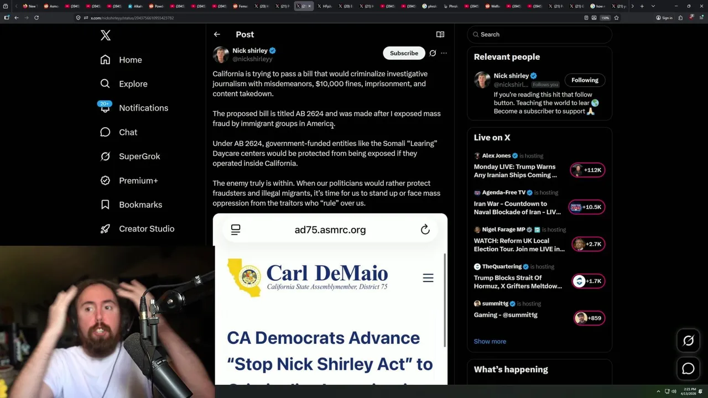The height and width of the screenshot is (398, 708).
Task: Click the Notifications bell icon
Action: coord(105,108)
